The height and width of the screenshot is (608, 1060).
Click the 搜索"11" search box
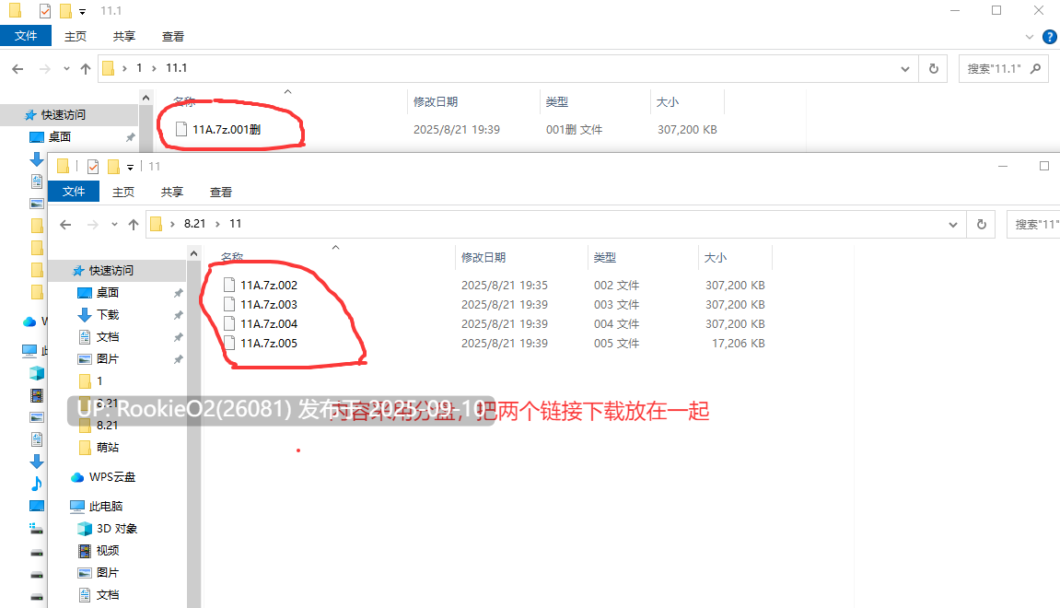1033,225
